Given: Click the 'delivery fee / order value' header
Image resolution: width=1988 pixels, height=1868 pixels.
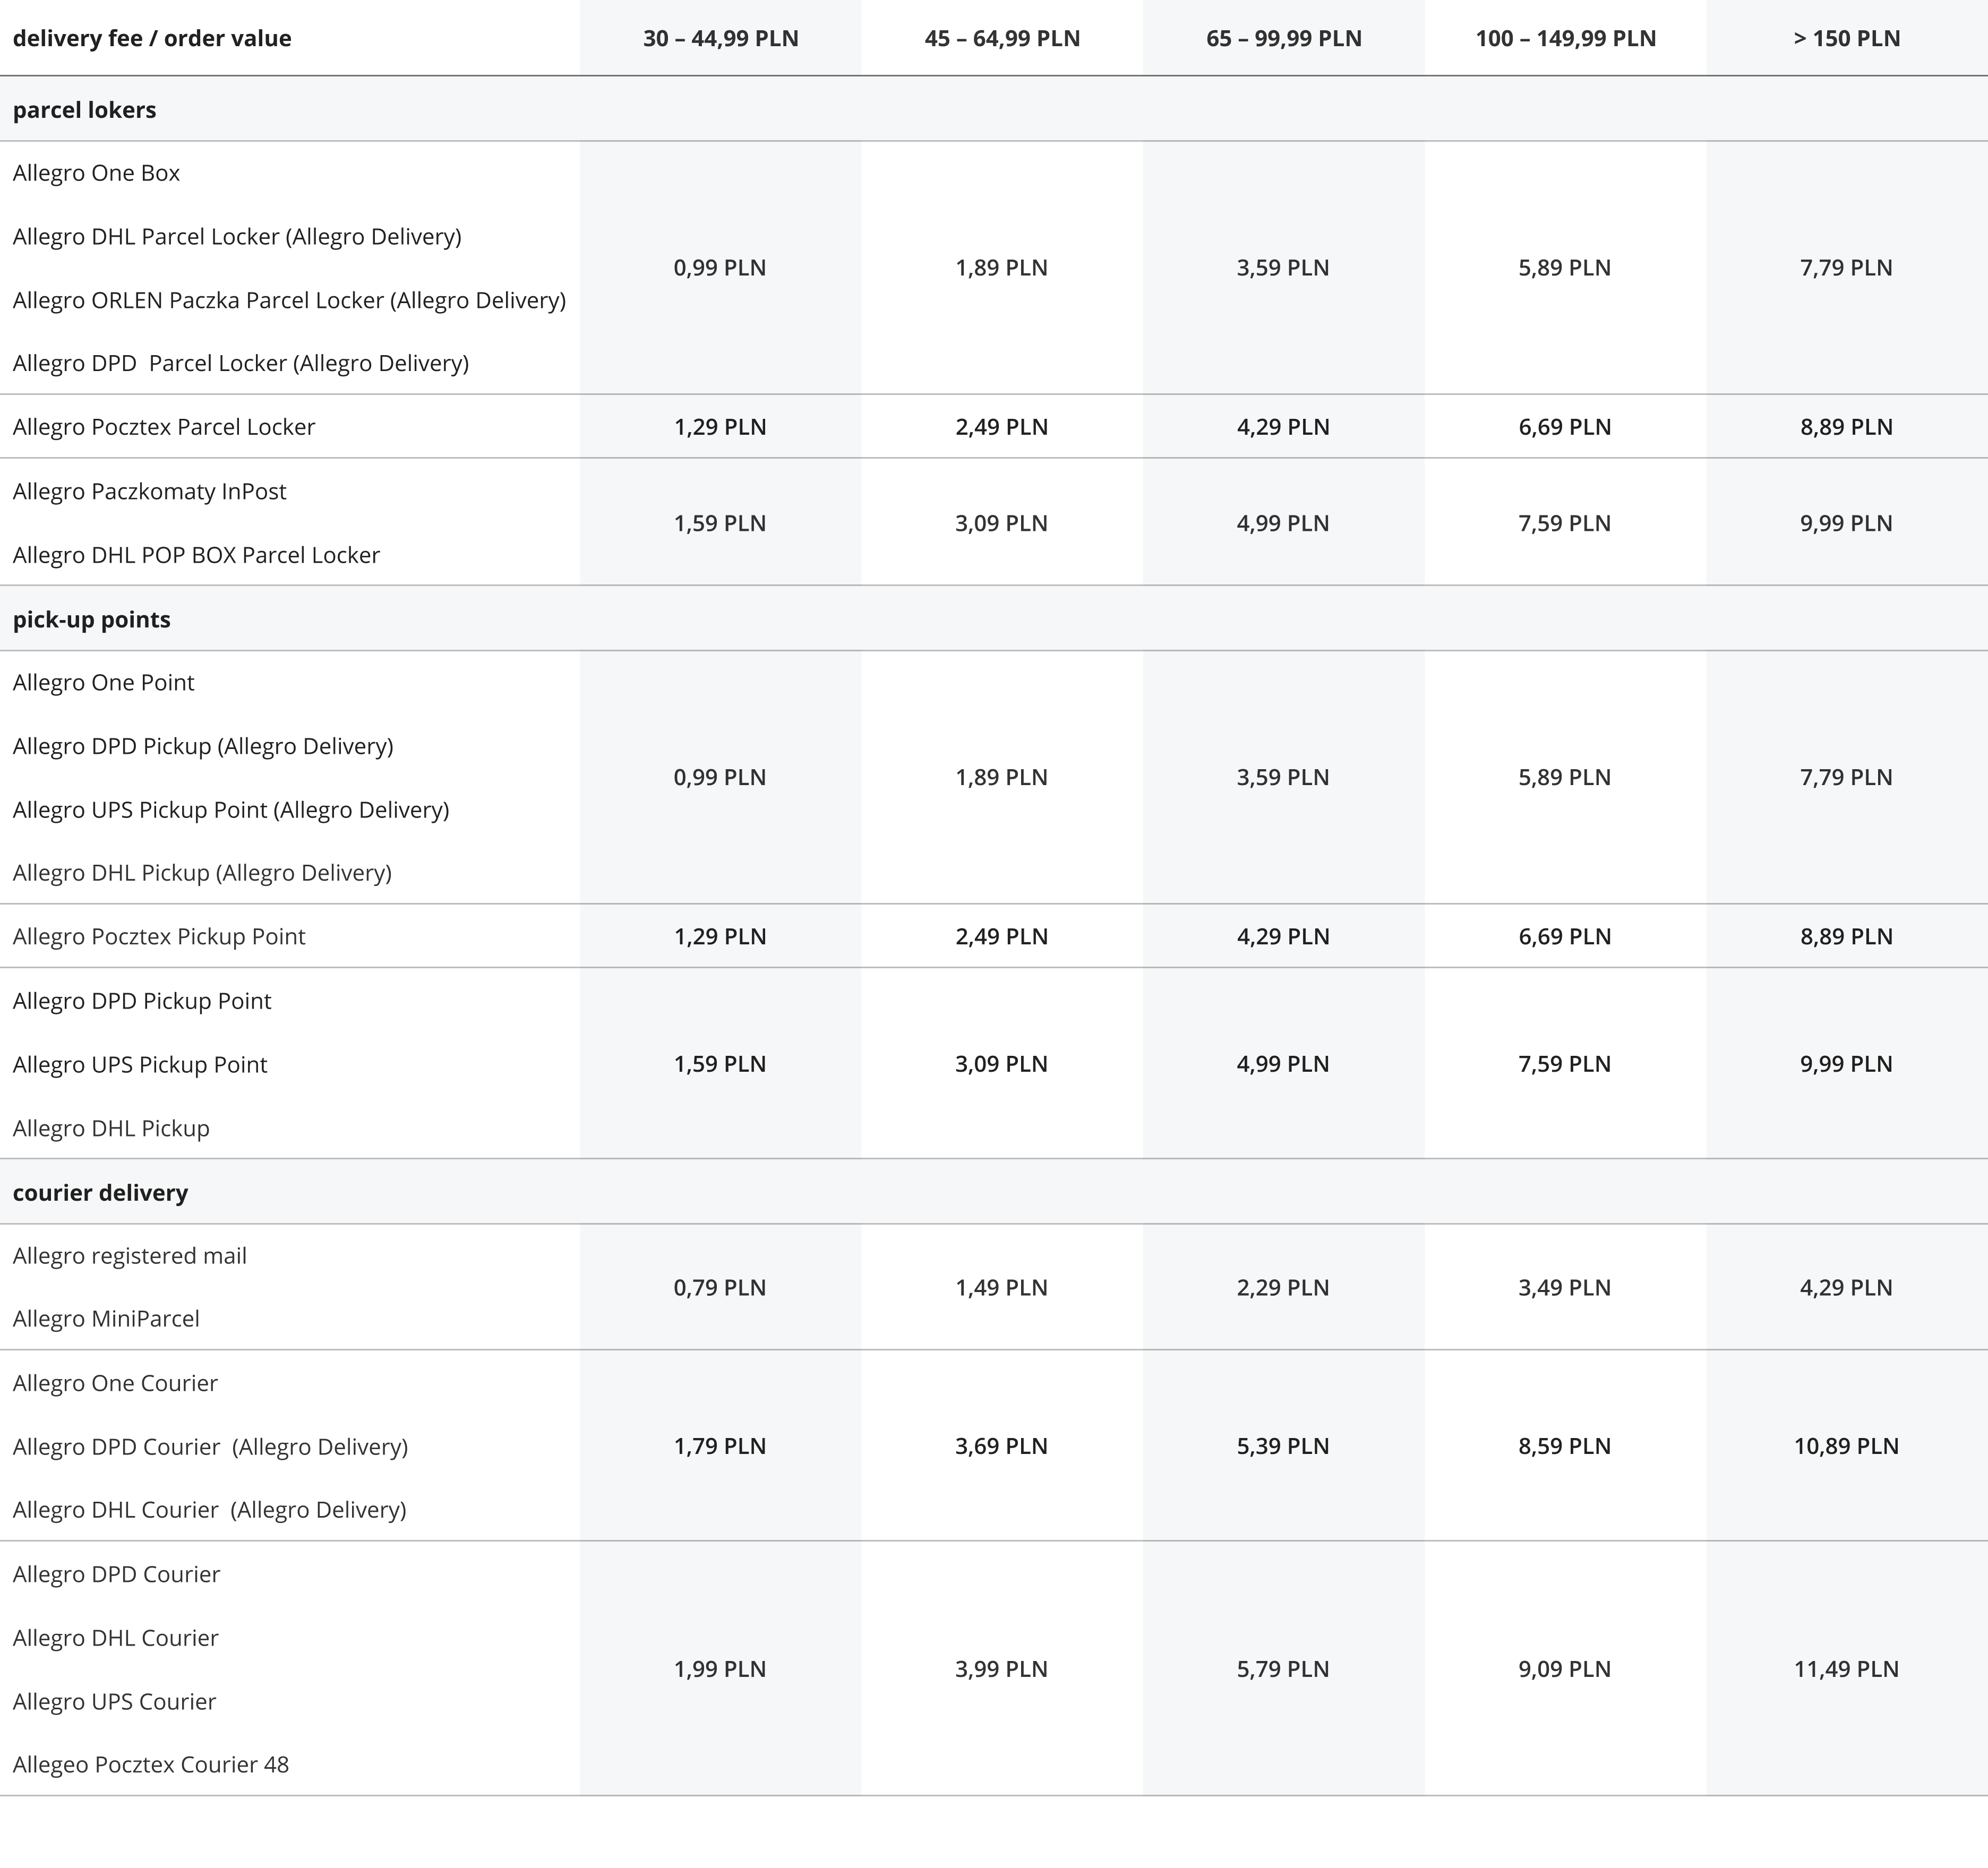Looking at the screenshot, I should click(x=152, y=38).
